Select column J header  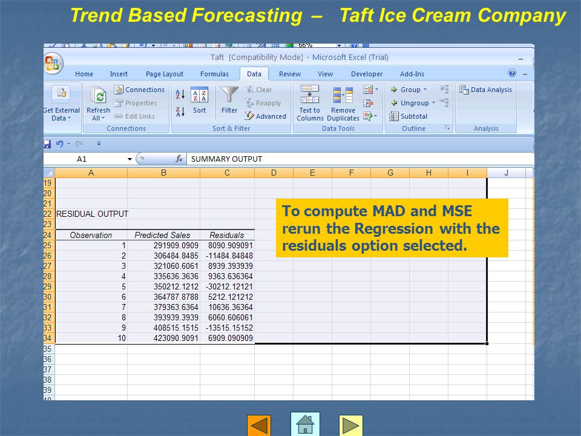(x=506, y=173)
